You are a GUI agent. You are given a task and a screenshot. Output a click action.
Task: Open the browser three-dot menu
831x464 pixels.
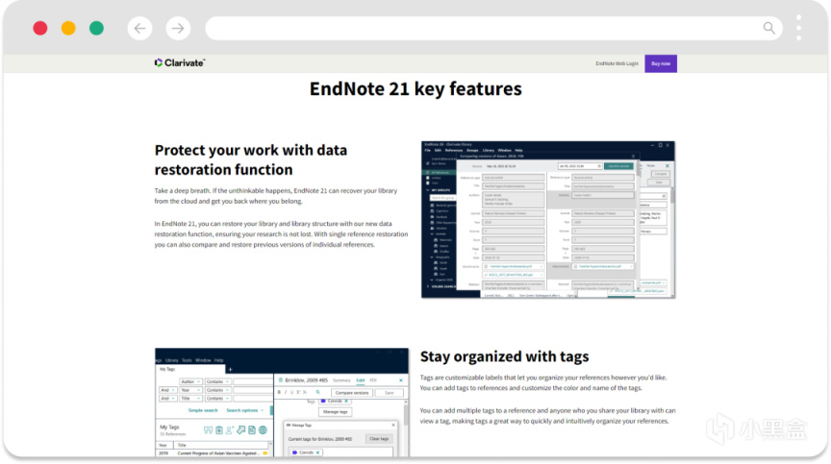798,28
